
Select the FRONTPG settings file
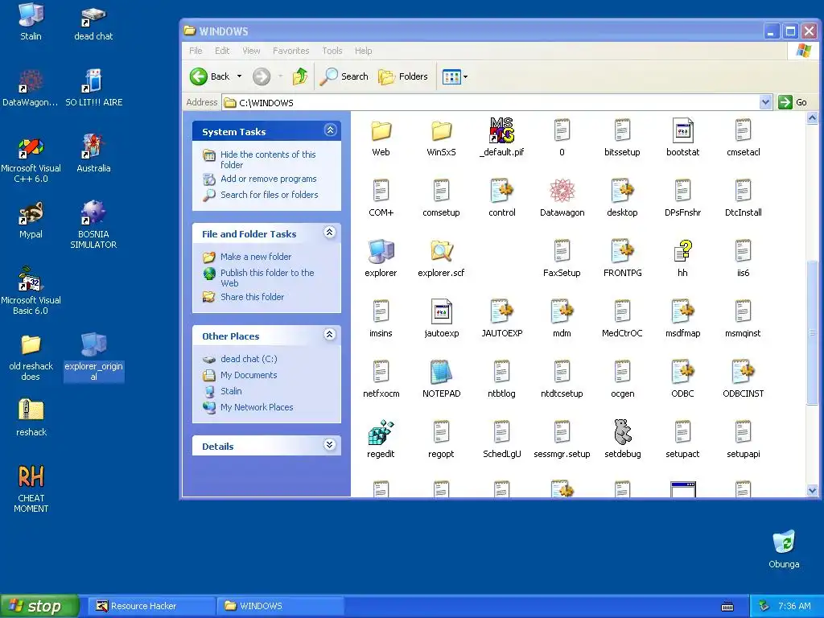coord(622,251)
